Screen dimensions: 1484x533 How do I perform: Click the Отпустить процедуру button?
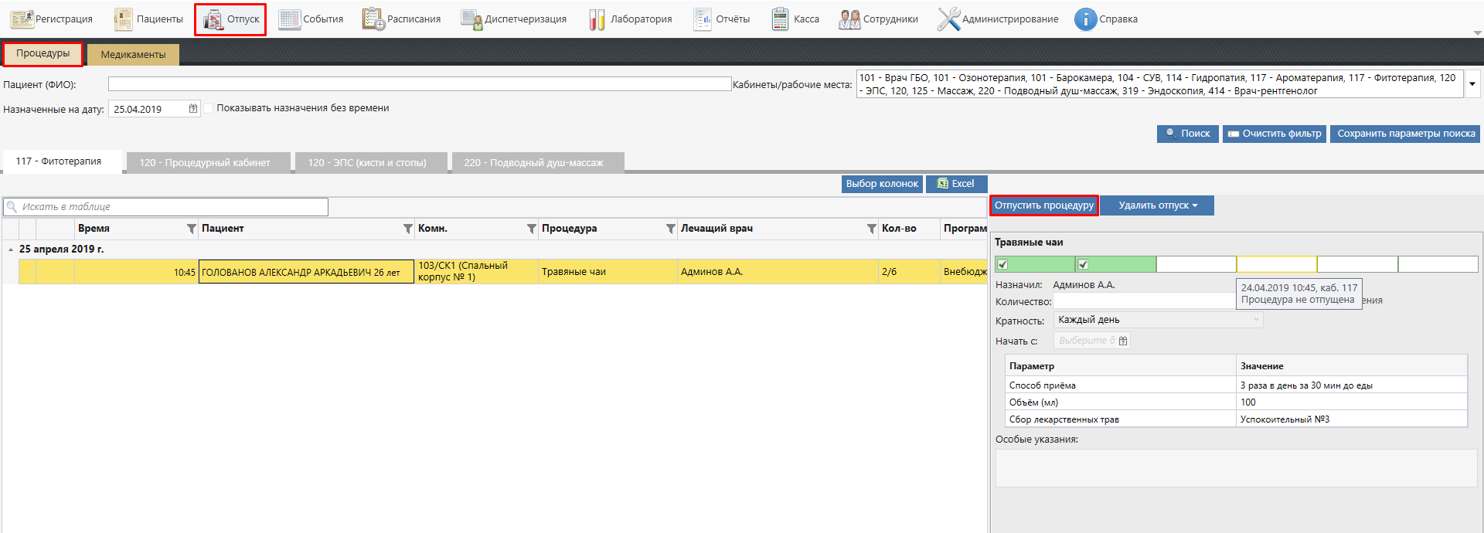pos(1043,205)
